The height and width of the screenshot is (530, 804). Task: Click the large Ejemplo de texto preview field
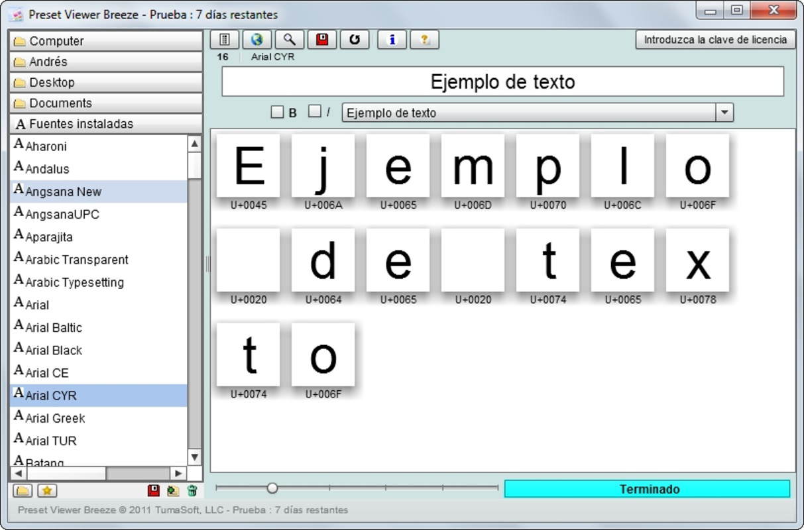point(503,82)
